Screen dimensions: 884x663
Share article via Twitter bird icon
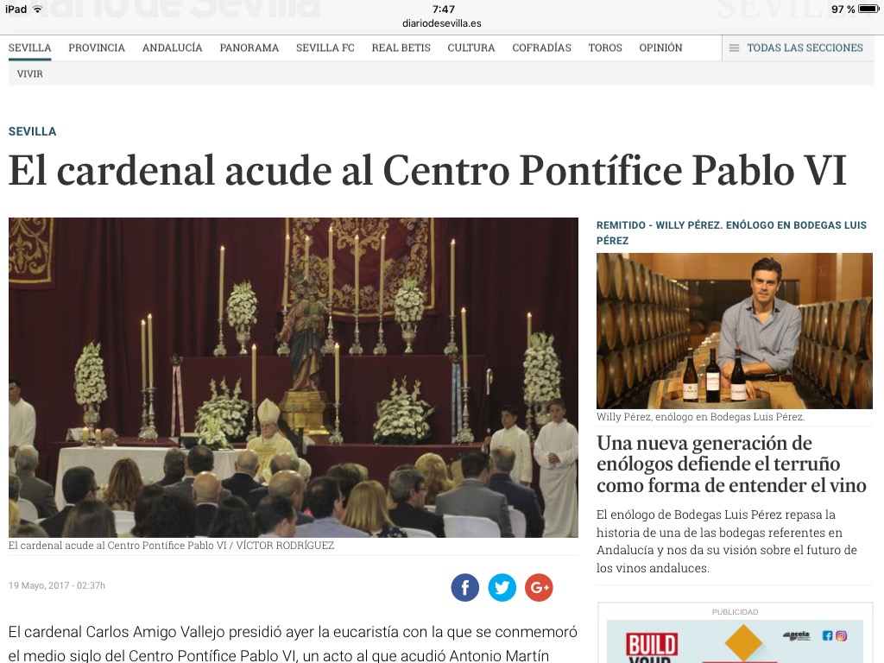(x=502, y=587)
